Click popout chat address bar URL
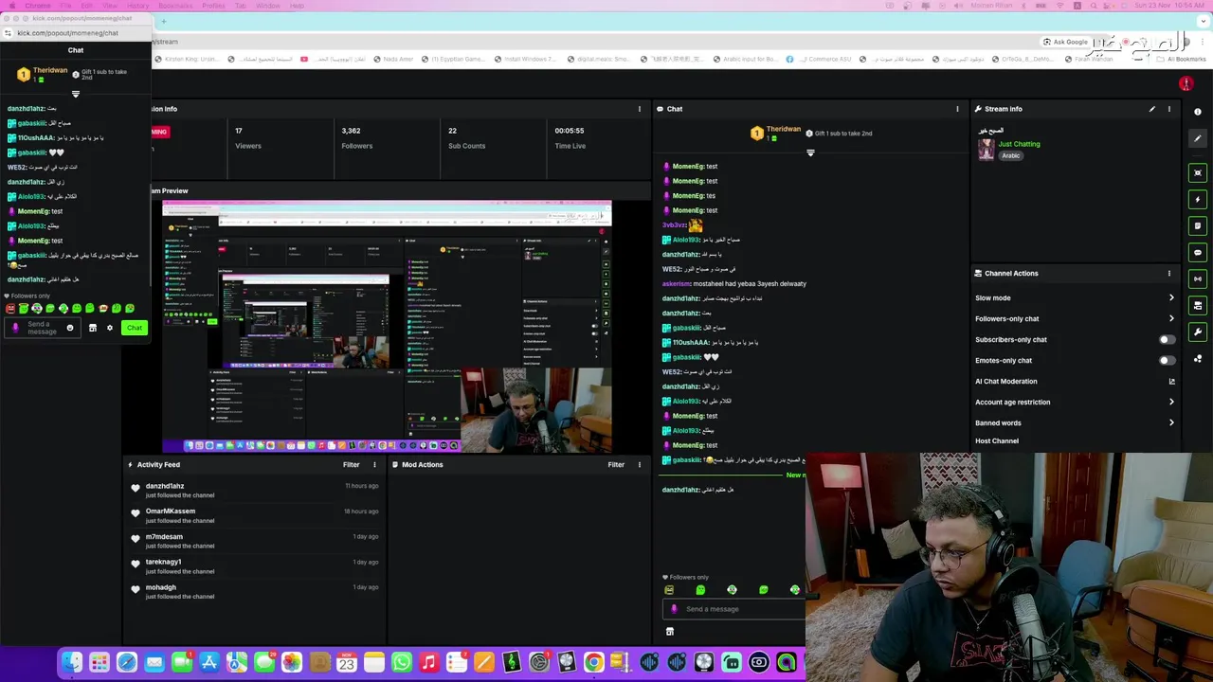 click(67, 33)
